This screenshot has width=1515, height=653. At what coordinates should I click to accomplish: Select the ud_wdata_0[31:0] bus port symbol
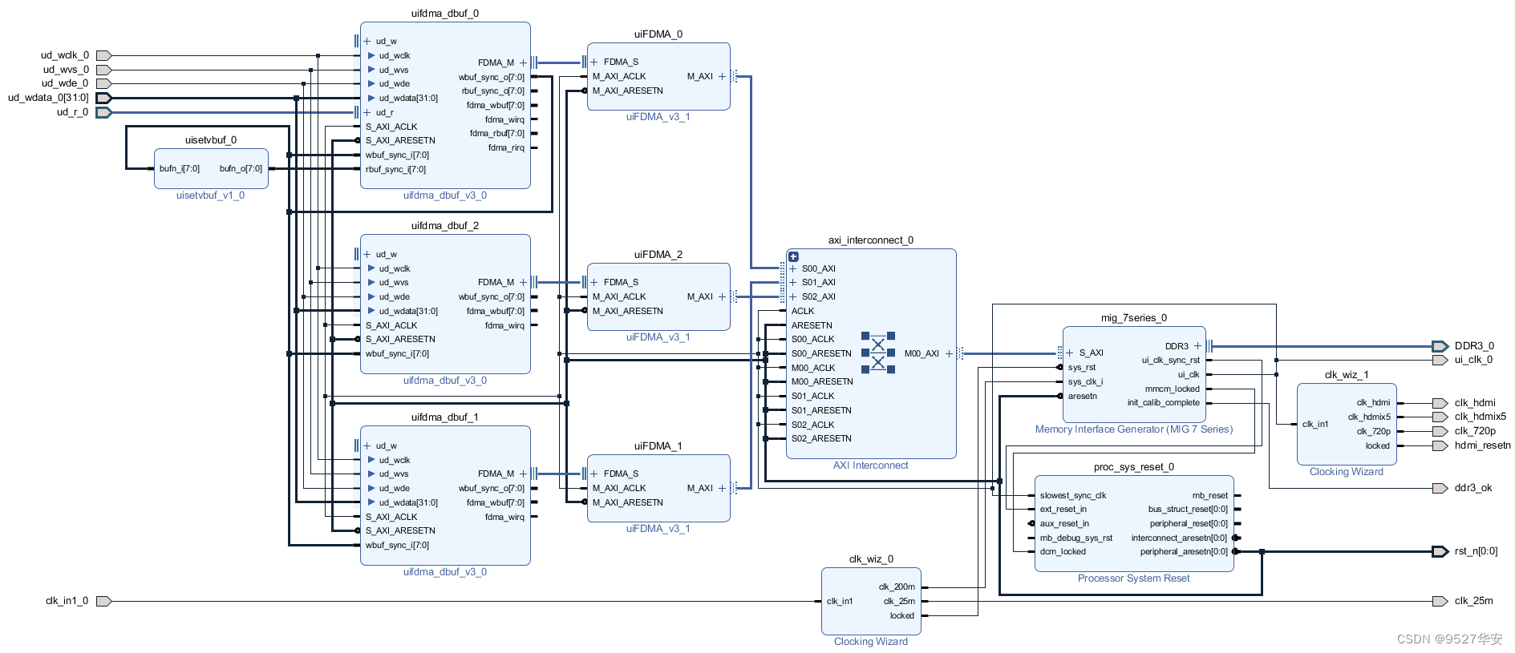coord(103,98)
